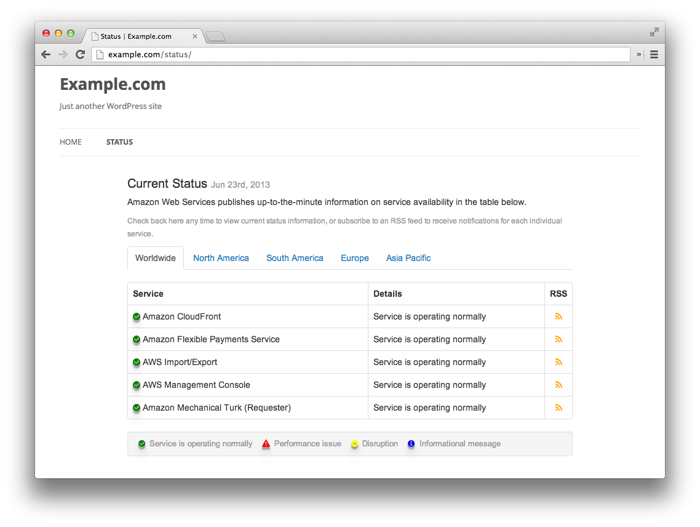The height and width of the screenshot is (527, 700).
Task: Open a new browser tab
Action: pos(216,37)
